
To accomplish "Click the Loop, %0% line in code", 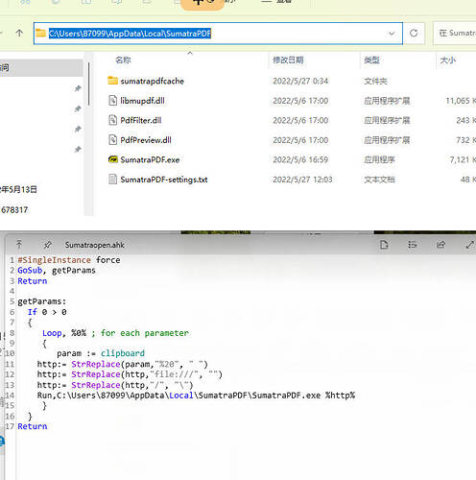I will coord(115,333).
